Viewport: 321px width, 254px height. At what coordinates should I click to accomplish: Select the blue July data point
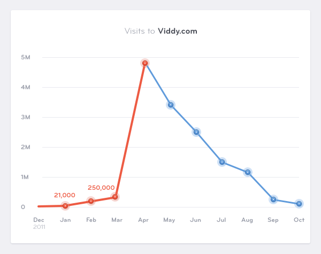click(222, 162)
